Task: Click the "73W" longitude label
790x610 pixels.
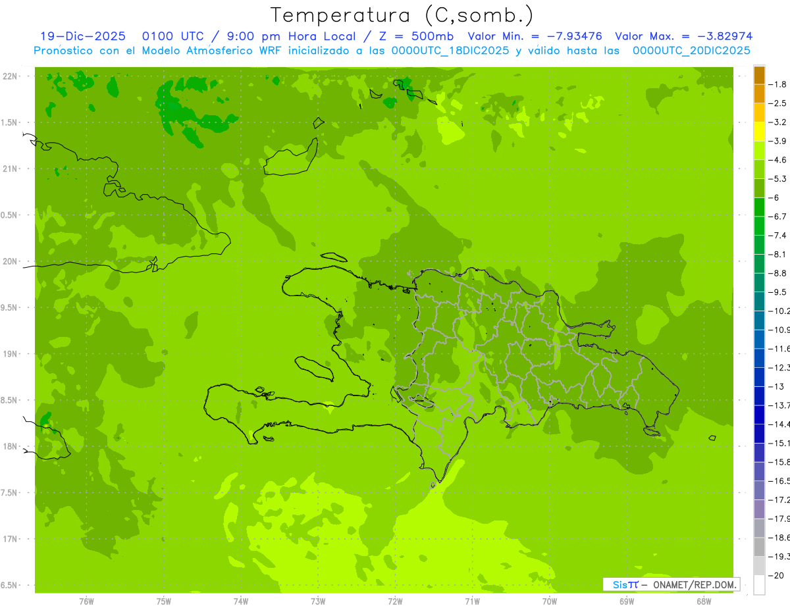Action: pyautogui.click(x=318, y=601)
